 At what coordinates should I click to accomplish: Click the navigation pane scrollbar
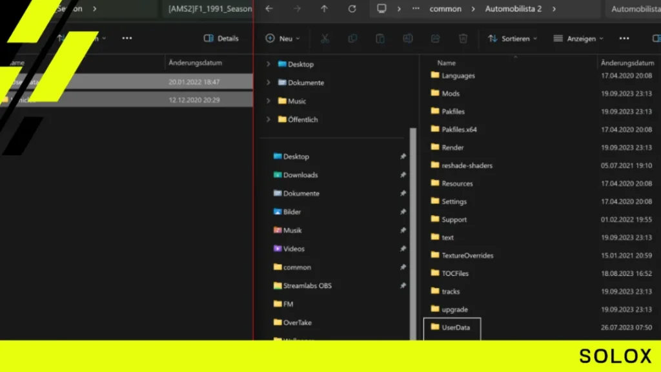coord(413,234)
